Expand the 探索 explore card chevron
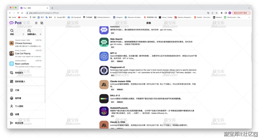The width and height of the screenshot is (259, 138). coord(23,34)
